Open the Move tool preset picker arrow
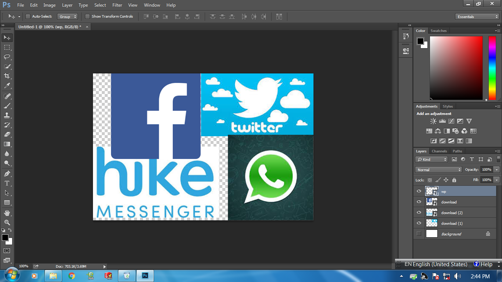This screenshot has height=282, width=502. point(19,17)
